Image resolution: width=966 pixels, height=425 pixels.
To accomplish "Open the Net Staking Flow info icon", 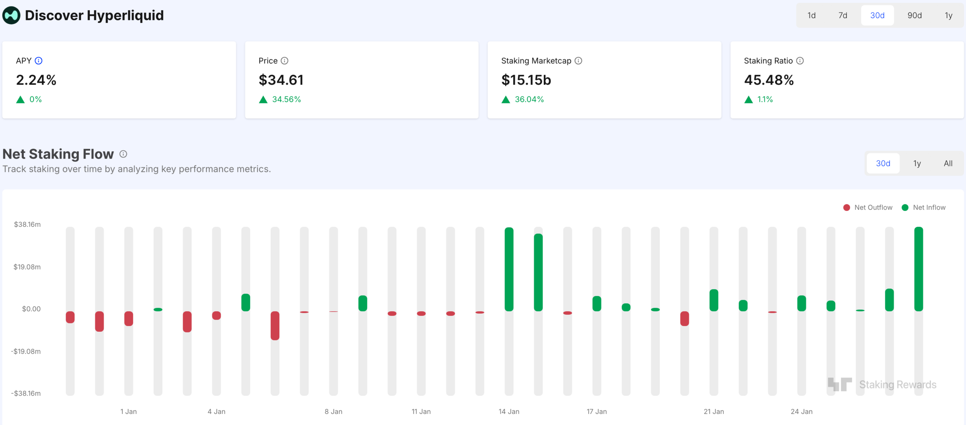I will 123,154.
